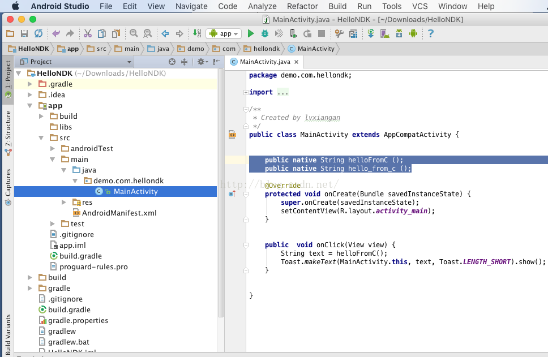Click the Replace toolbar icon
The width and height of the screenshot is (548, 357).
pyautogui.click(x=148, y=33)
